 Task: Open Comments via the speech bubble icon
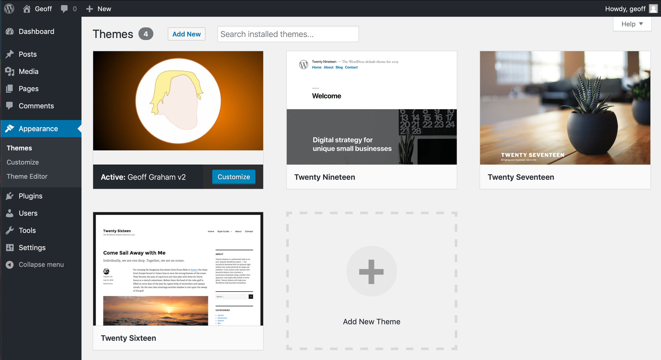click(10, 106)
